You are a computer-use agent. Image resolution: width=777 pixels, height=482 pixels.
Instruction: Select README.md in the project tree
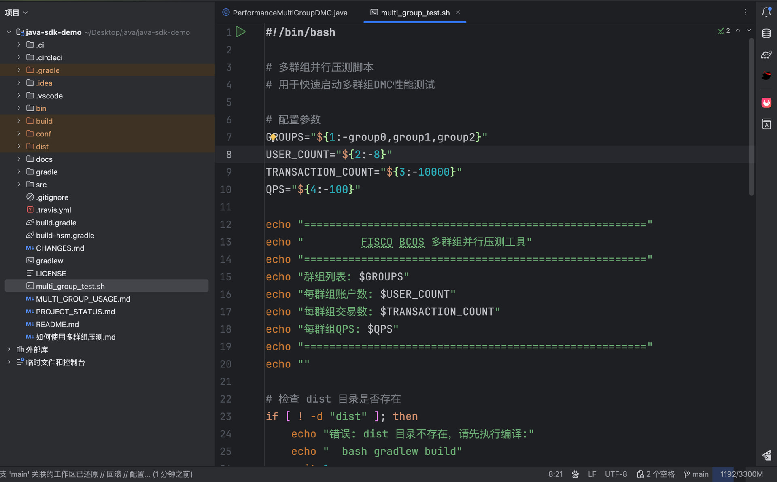point(57,324)
